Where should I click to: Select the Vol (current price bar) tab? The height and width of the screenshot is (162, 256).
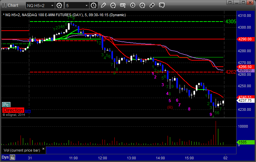point(22,150)
